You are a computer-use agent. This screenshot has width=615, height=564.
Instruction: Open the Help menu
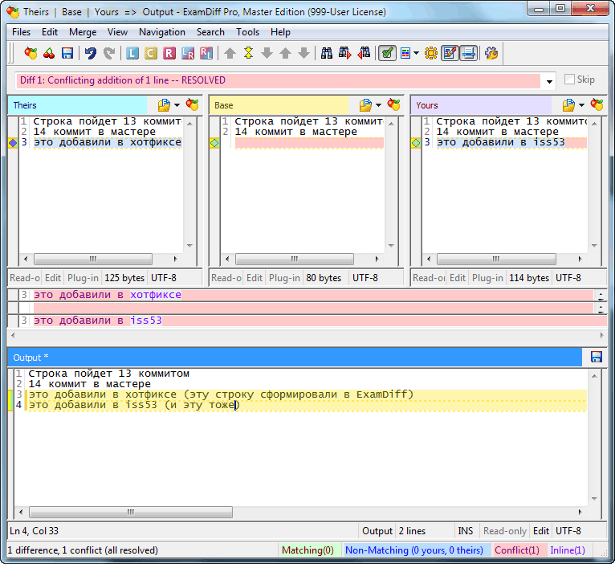coord(280,32)
